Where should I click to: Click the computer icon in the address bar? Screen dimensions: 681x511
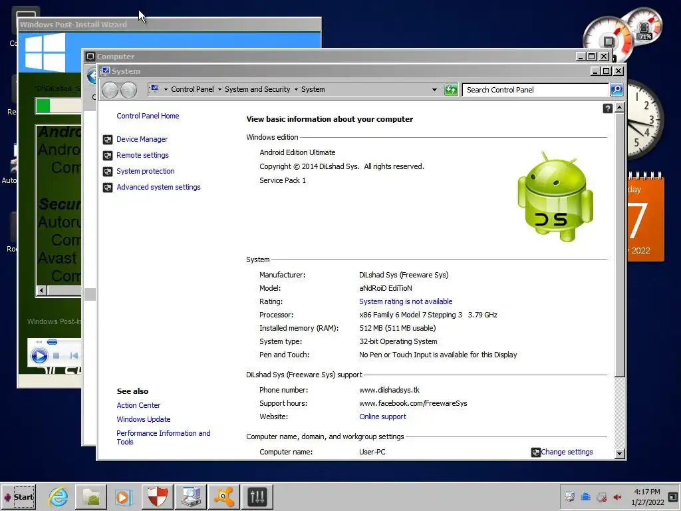pos(154,88)
